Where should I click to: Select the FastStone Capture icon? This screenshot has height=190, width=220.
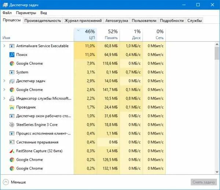coord(12,151)
